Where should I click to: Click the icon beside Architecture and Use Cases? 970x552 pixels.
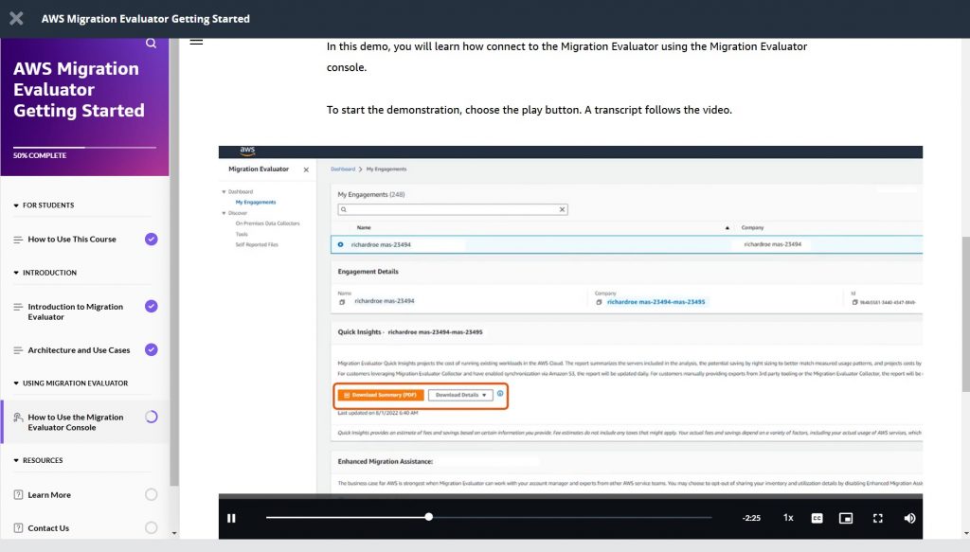18,350
